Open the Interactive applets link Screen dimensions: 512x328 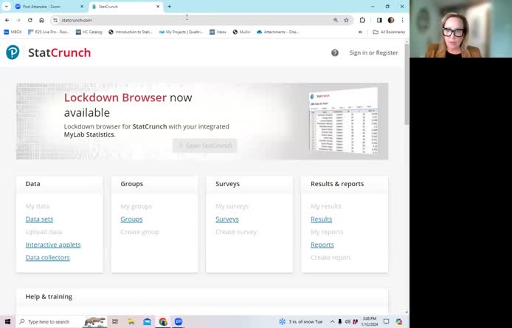pos(53,245)
